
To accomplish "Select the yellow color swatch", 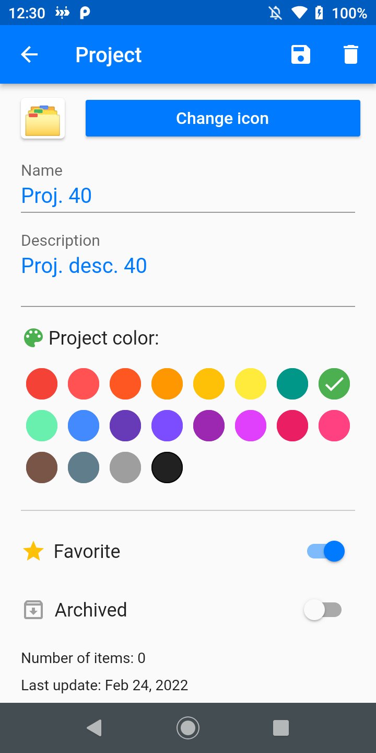I will click(x=251, y=384).
